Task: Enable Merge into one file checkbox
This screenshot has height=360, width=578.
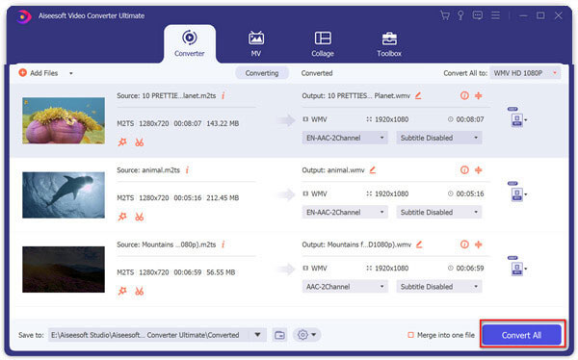Action: (x=410, y=335)
